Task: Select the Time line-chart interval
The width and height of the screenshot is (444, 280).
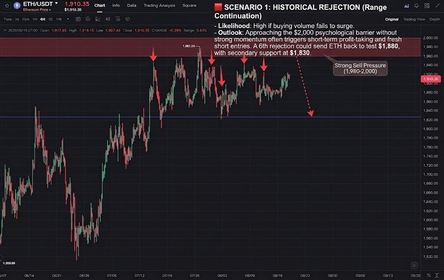Action: pos(8,19)
